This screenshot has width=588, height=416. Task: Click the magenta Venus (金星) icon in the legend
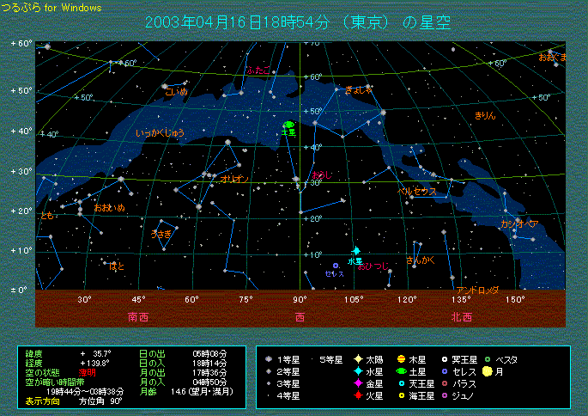[356, 383]
